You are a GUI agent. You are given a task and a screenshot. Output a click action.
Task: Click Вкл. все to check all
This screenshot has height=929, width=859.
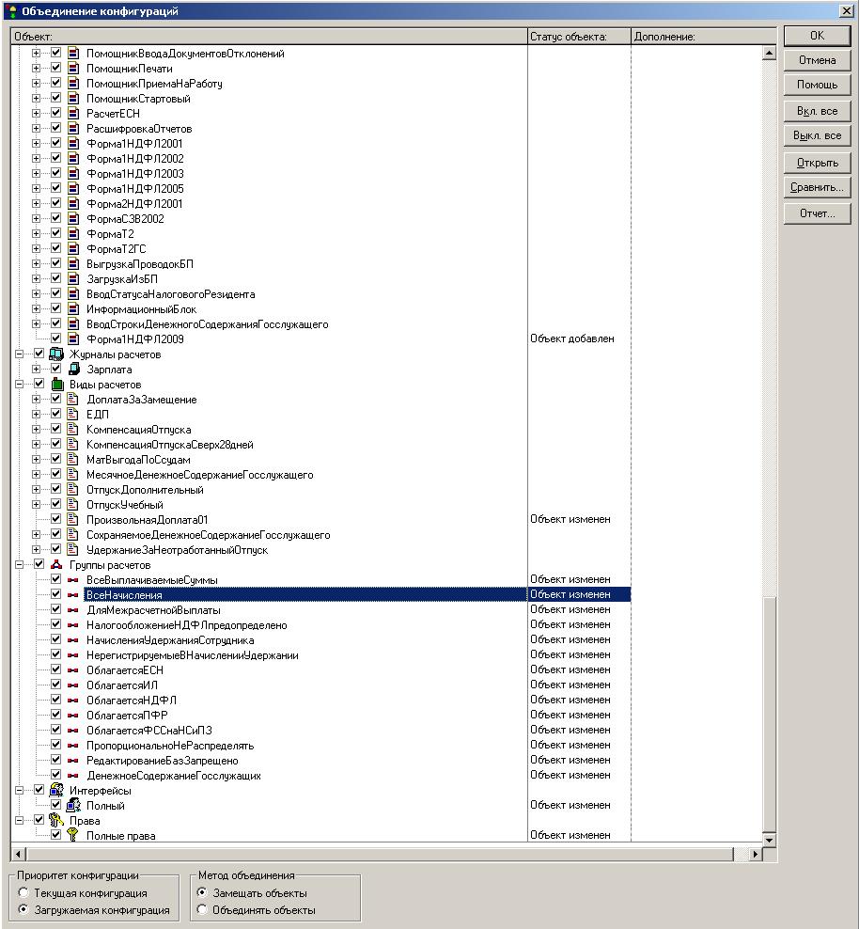[817, 111]
